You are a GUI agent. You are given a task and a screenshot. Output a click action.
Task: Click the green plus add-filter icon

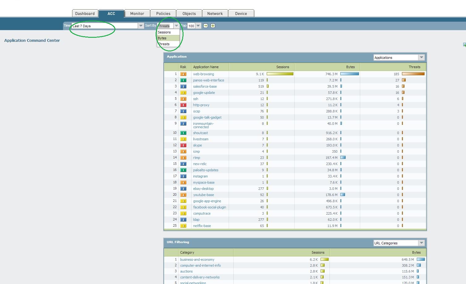click(213, 26)
